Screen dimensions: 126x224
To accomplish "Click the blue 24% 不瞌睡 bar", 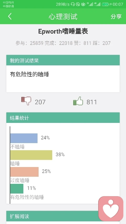I will [x=24, y=138].
